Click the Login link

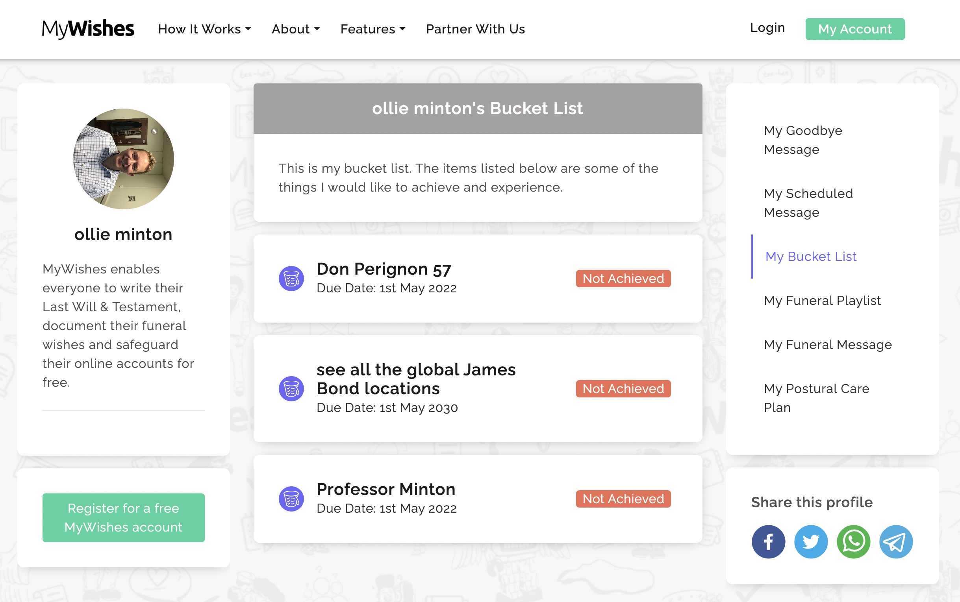tap(767, 28)
